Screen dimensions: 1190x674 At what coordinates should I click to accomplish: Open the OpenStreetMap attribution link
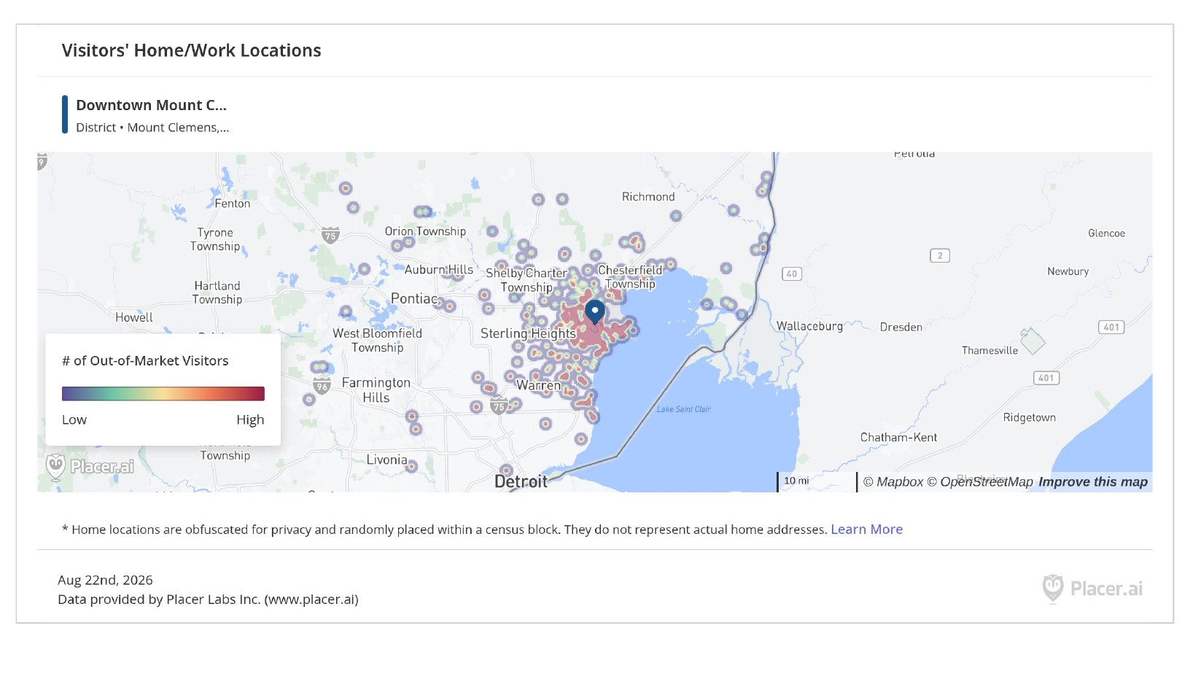pos(980,481)
